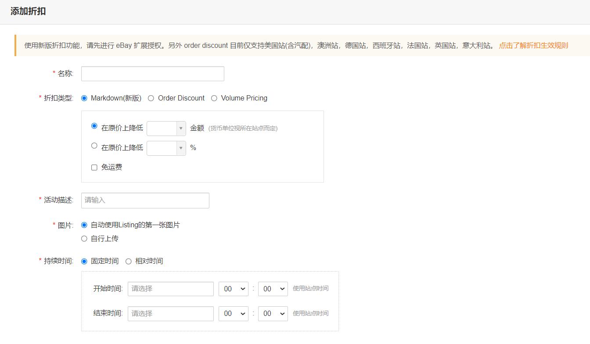
Task: Select the Volume Pricing discount type
Action: pos(214,98)
